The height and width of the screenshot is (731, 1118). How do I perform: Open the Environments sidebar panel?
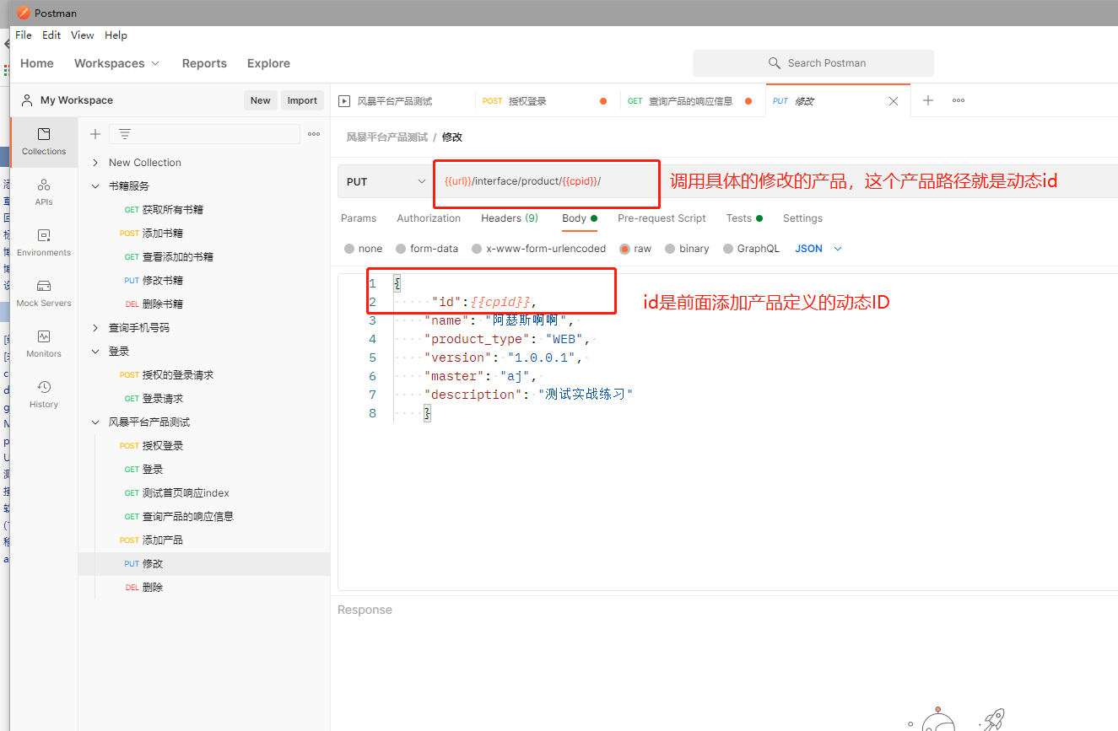(x=44, y=243)
